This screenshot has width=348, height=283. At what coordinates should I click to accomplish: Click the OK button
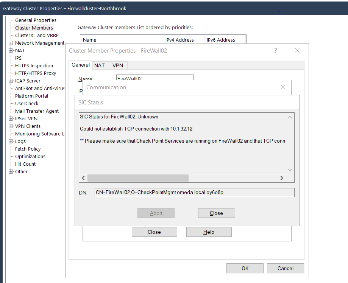click(x=245, y=268)
